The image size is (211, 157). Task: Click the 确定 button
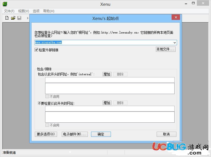pyautogui.click(x=101, y=134)
